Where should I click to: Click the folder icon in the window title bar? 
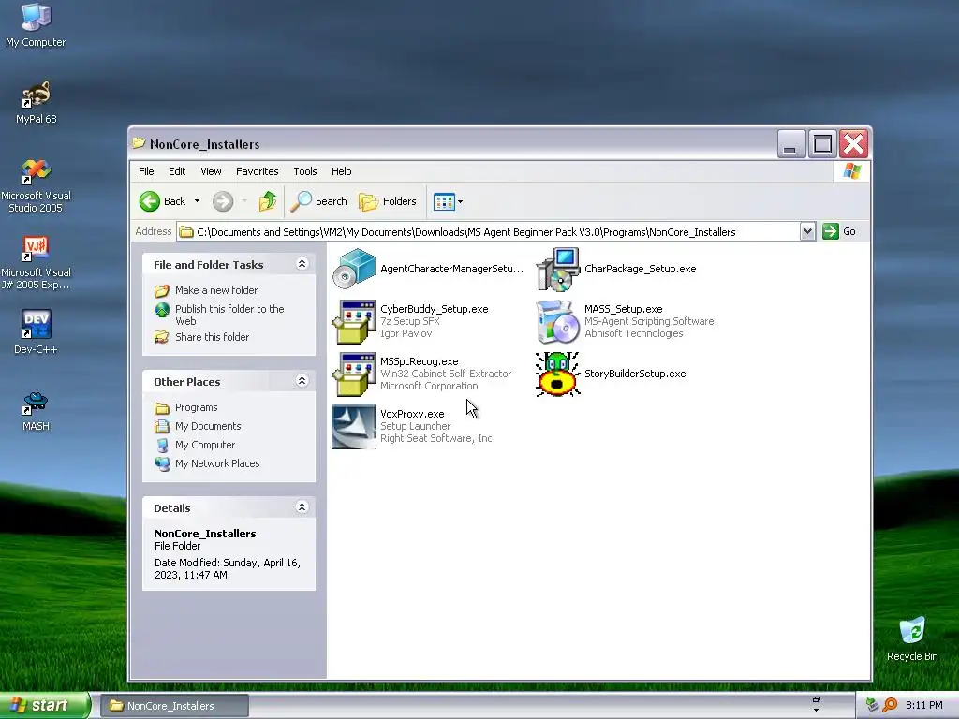click(139, 143)
